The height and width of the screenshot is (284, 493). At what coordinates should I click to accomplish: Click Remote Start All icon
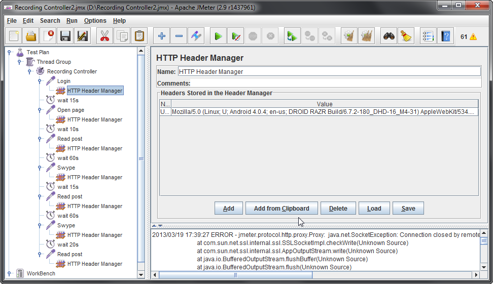(292, 36)
